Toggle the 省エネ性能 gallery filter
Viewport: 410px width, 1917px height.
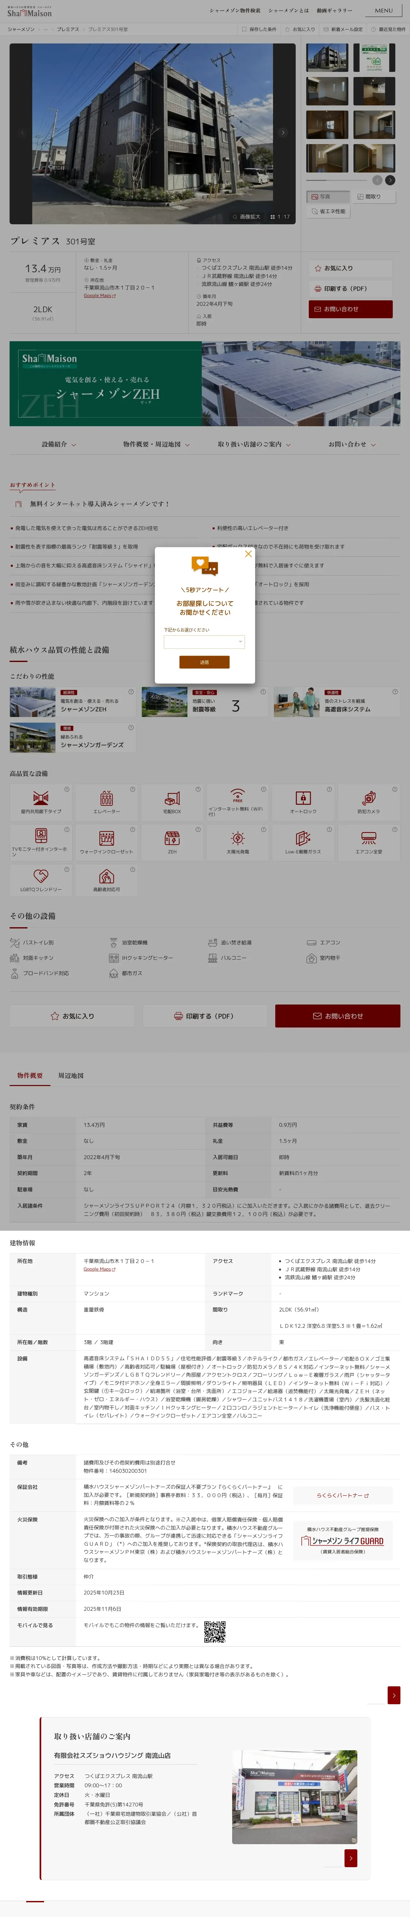[x=328, y=211]
